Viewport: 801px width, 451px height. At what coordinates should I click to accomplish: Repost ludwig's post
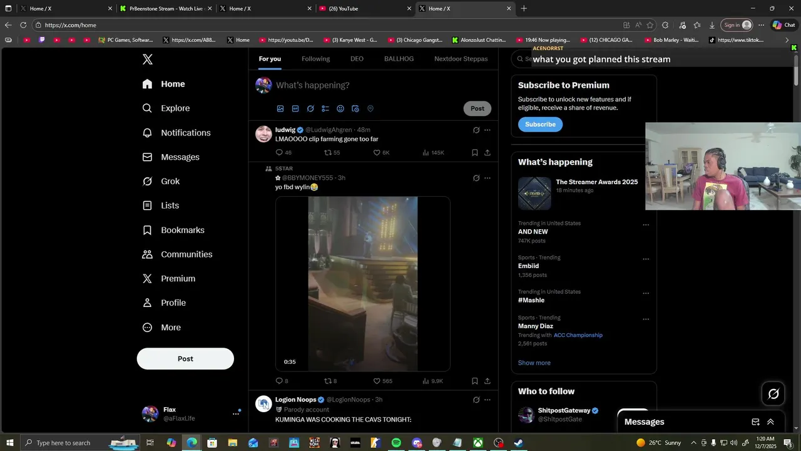pyautogui.click(x=332, y=153)
